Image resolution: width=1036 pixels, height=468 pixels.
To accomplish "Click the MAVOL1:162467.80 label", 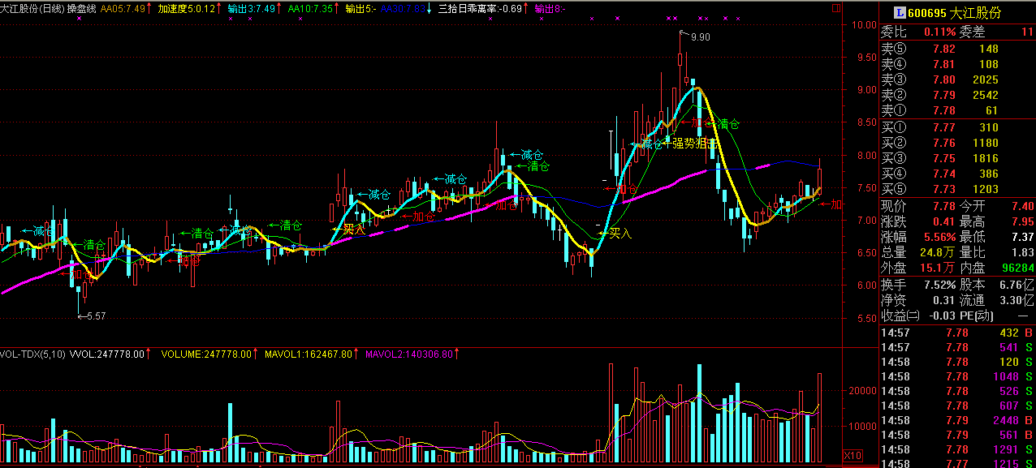I will click(x=309, y=354).
